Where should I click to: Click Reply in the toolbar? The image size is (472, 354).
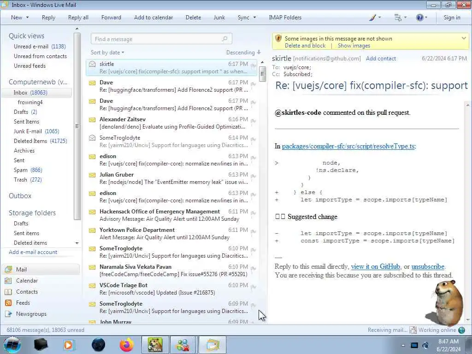[48, 18]
